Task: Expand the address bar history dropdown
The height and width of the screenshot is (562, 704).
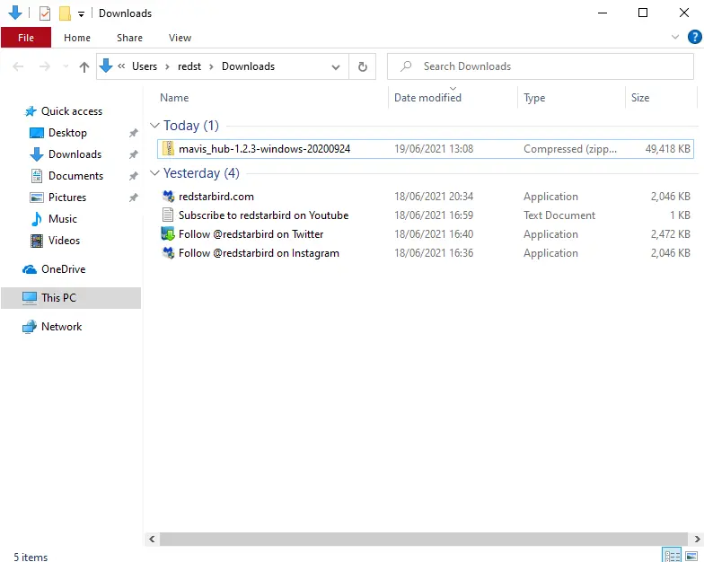Action: tap(336, 66)
